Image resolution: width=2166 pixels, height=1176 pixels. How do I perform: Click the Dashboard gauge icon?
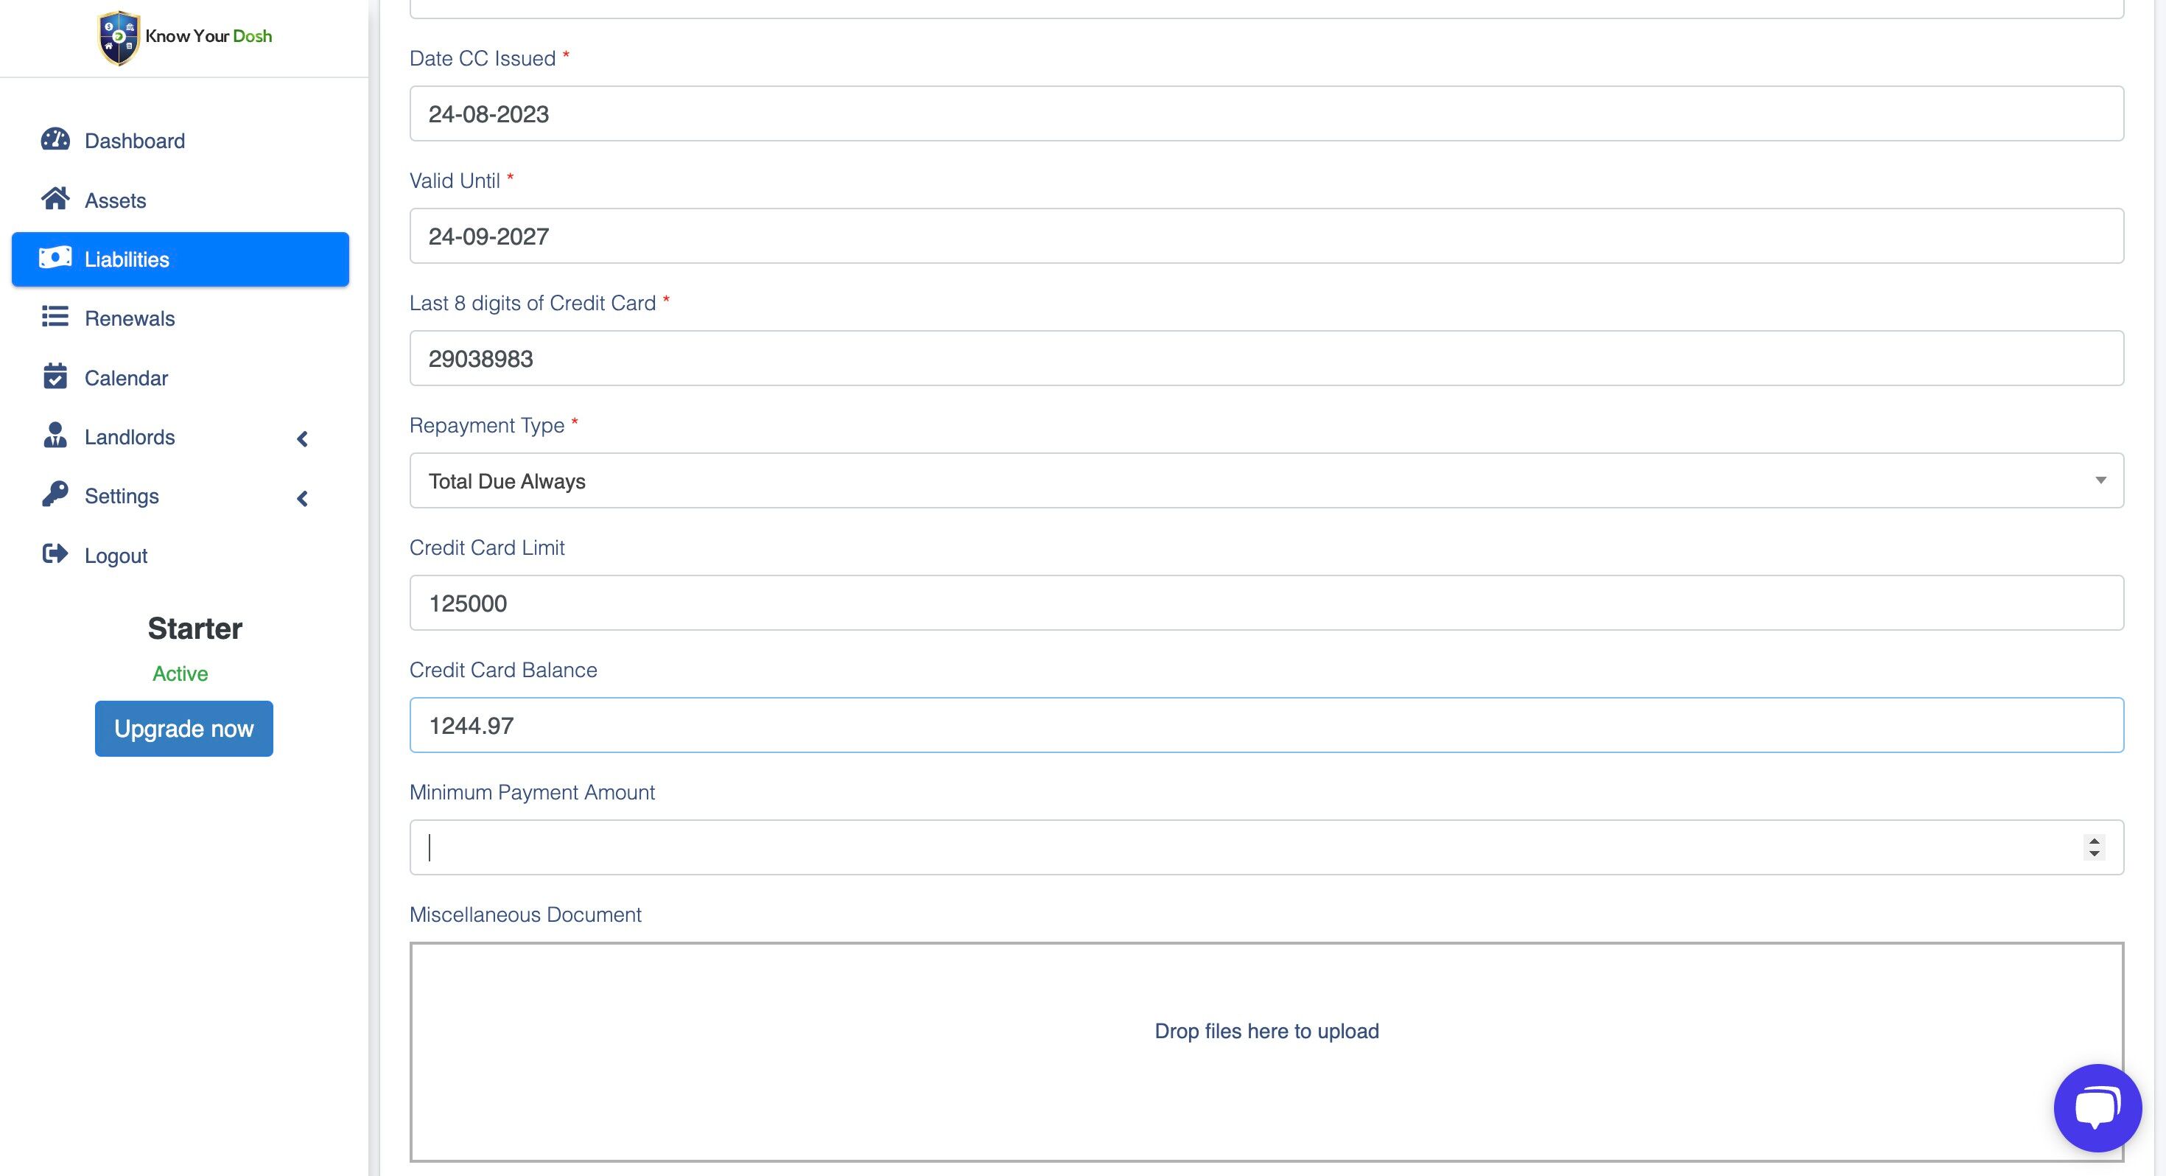[55, 140]
